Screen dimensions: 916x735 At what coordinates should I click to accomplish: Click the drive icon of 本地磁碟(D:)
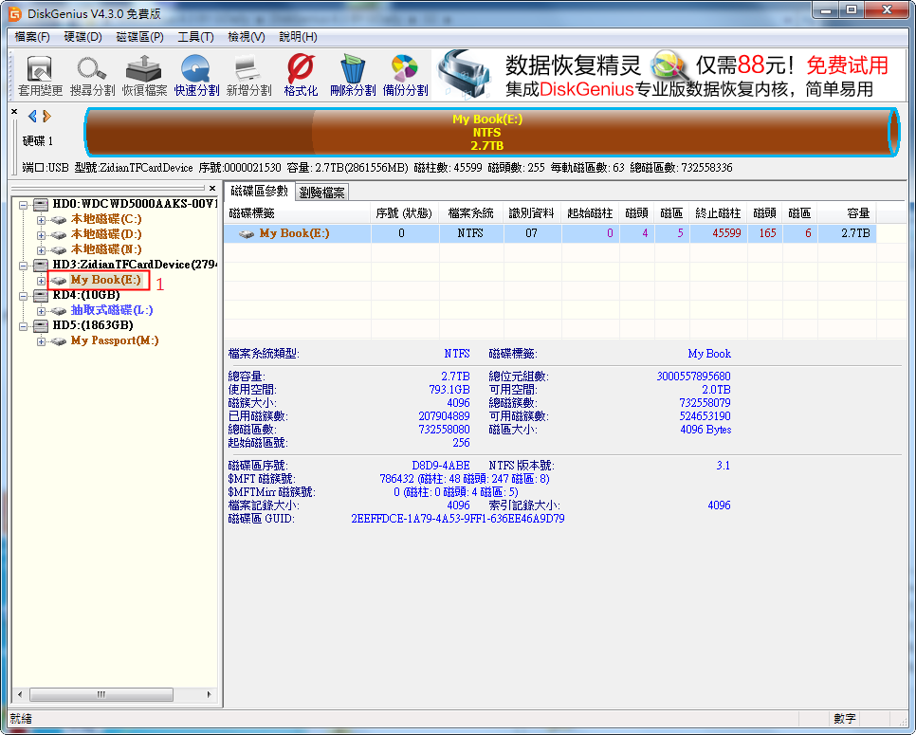tap(59, 235)
